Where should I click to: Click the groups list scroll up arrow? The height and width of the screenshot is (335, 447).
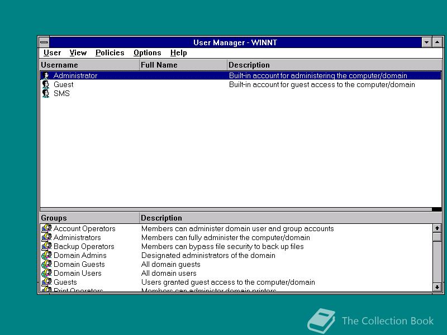pyautogui.click(x=437, y=228)
